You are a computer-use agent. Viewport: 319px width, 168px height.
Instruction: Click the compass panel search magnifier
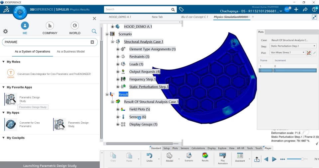[94, 31]
